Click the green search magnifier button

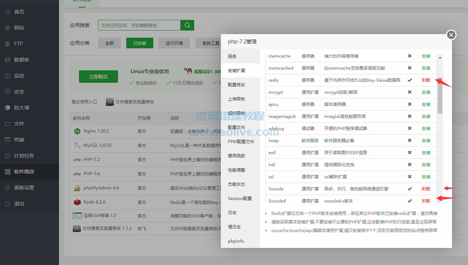pos(187,25)
